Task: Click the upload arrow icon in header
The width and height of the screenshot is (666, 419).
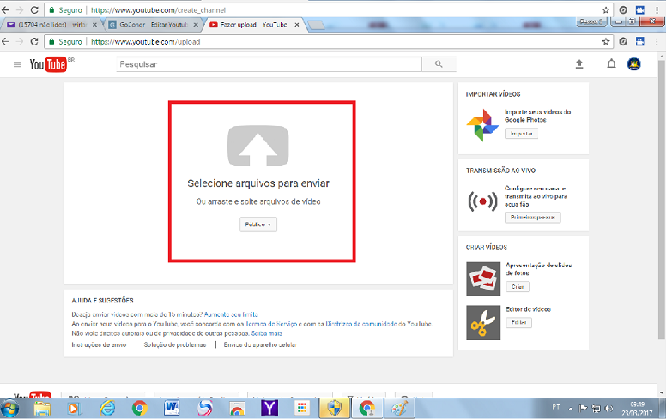Action: pyautogui.click(x=578, y=64)
